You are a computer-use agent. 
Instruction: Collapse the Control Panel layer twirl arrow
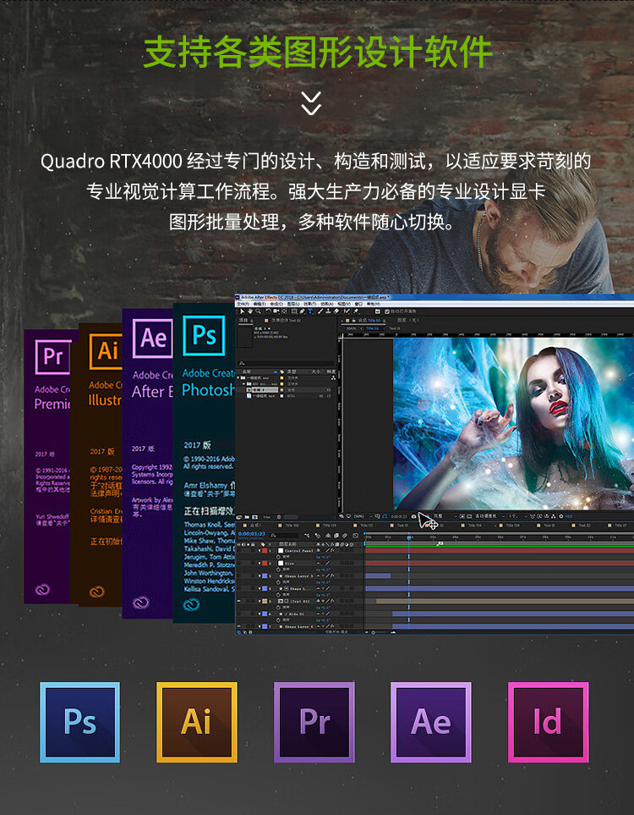tap(260, 551)
